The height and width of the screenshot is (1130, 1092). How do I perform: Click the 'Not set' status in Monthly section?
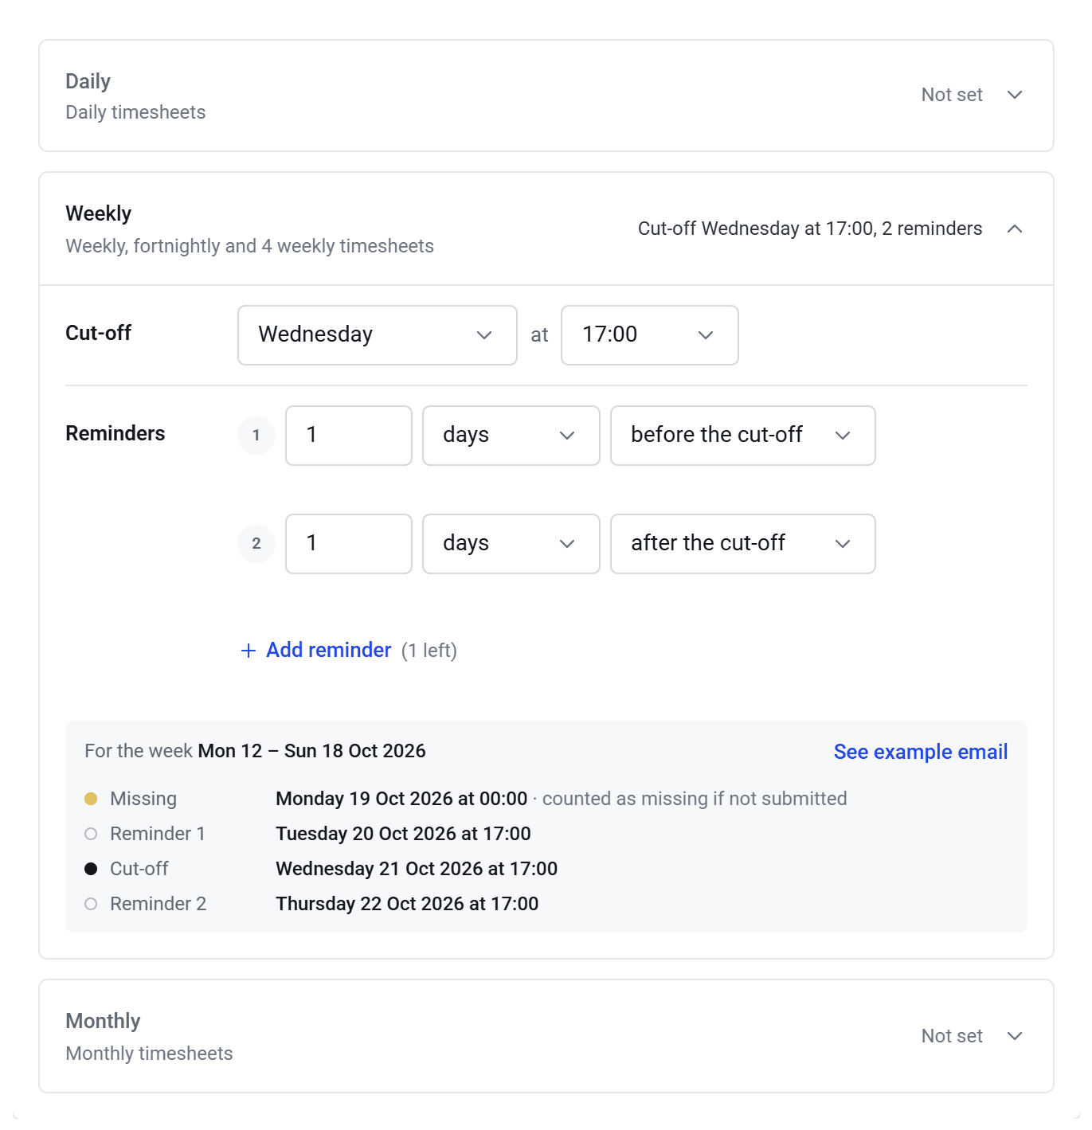(952, 1036)
